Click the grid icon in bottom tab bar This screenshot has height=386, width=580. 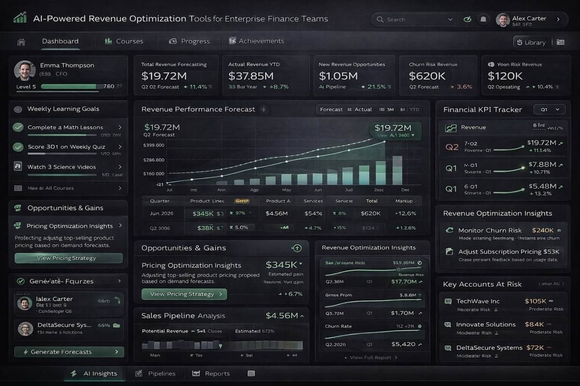click(x=251, y=373)
